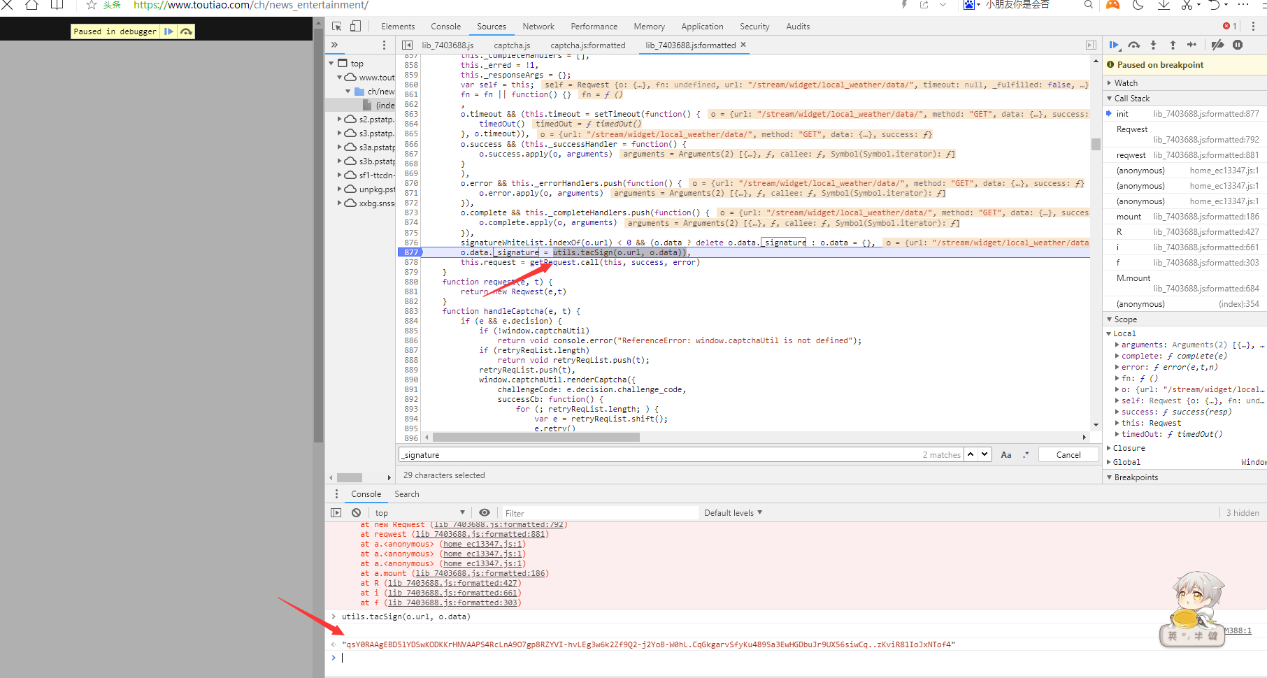This screenshot has height=678, width=1267.
Task: Click step into next function call arrow
Action: [x=1153, y=45]
